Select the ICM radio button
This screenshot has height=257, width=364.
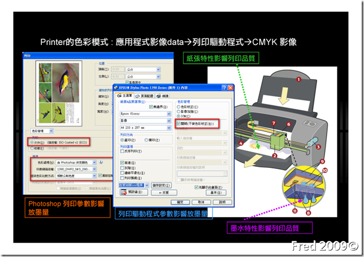click(x=178, y=116)
